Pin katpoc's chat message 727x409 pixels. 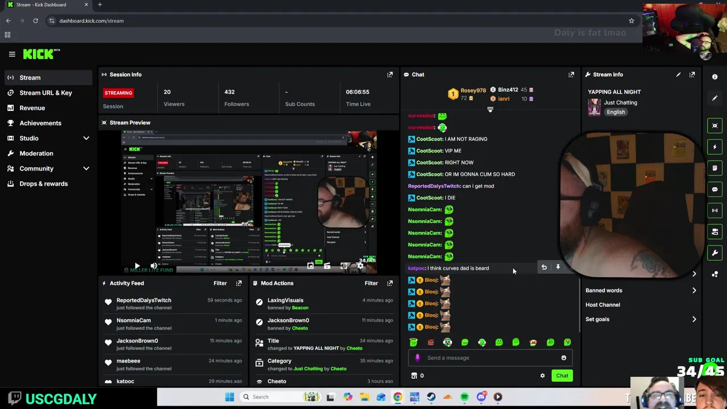coord(558,267)
